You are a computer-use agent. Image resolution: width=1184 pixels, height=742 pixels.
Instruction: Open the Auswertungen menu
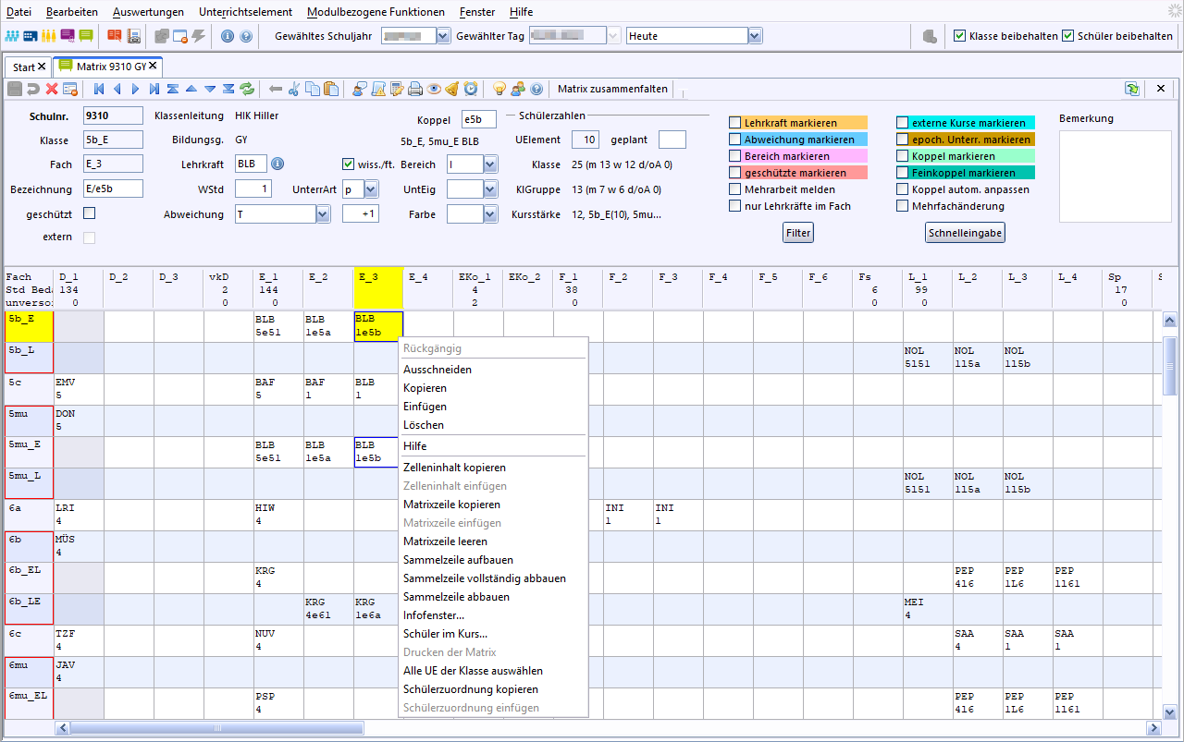(147, 12)
